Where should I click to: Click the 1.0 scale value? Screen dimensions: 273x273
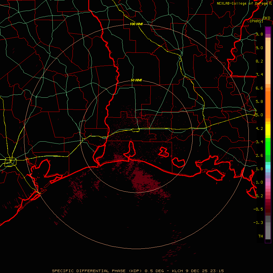[259, 182]
